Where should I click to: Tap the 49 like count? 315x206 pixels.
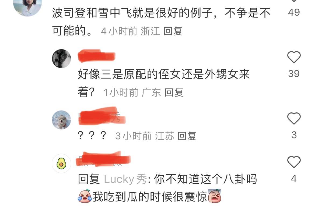(x=294, y=12)
